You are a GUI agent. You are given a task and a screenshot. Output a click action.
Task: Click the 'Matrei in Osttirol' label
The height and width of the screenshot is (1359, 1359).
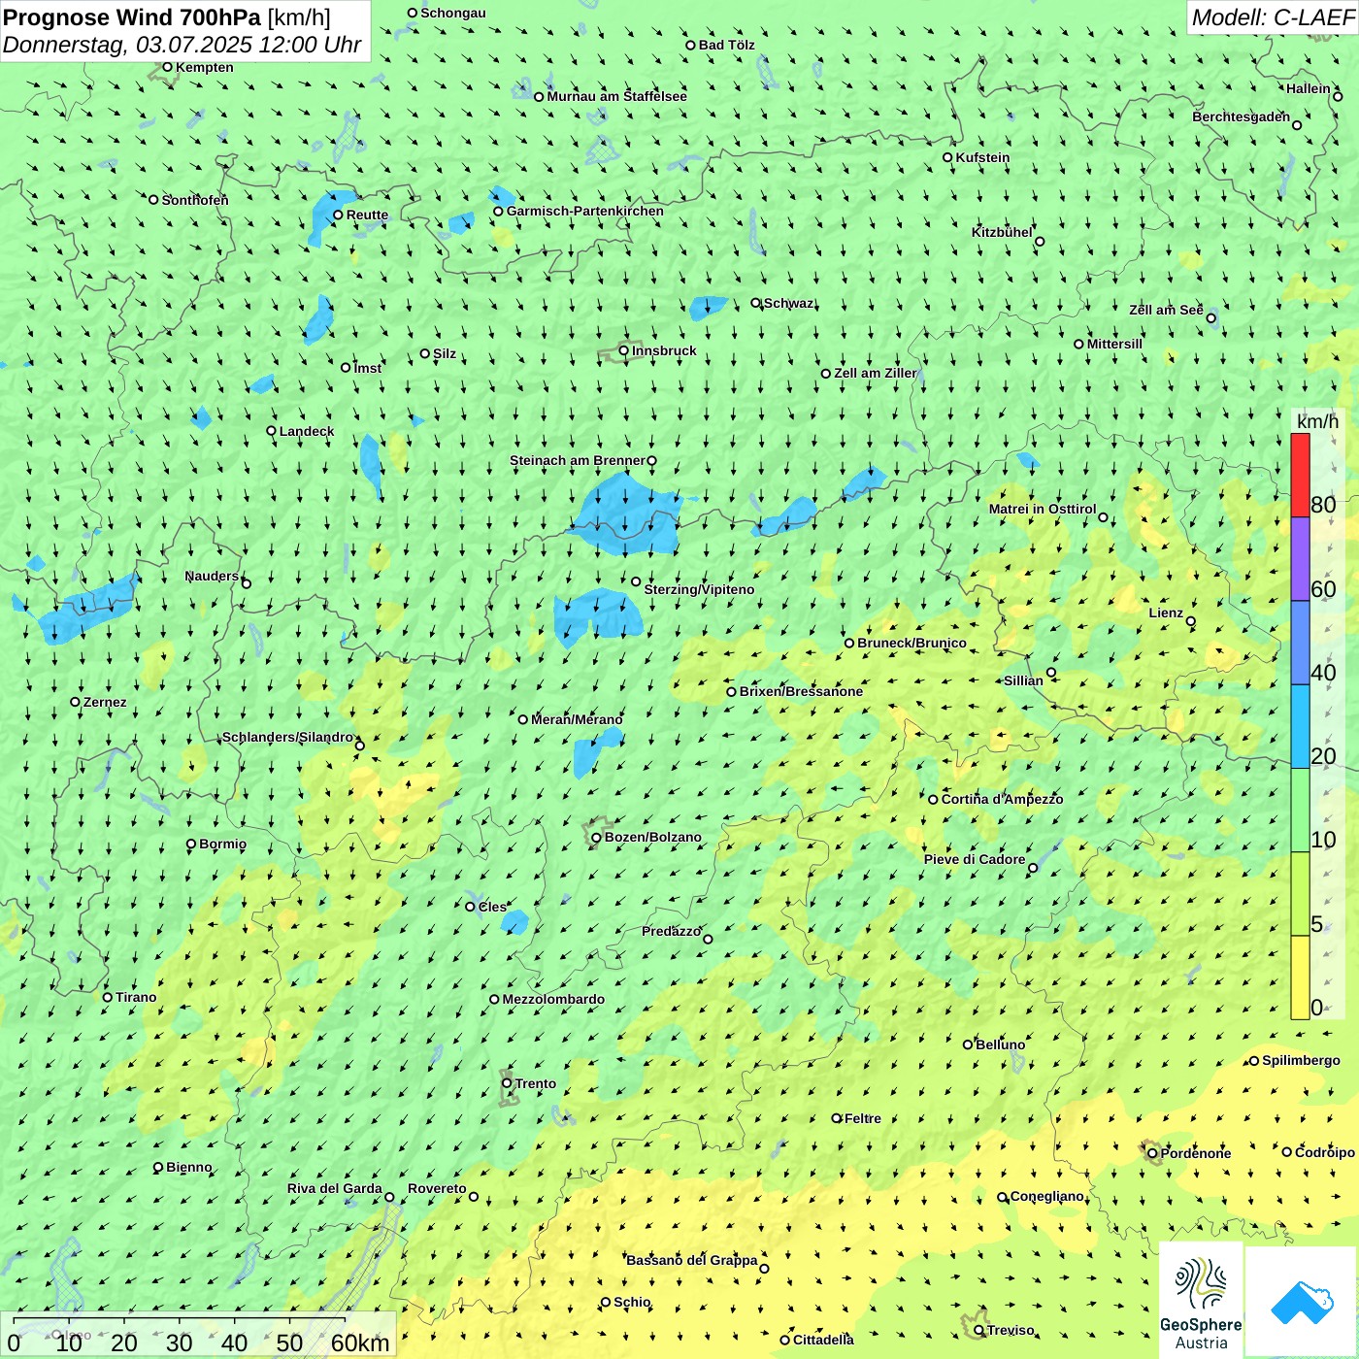click(1043, 509)
